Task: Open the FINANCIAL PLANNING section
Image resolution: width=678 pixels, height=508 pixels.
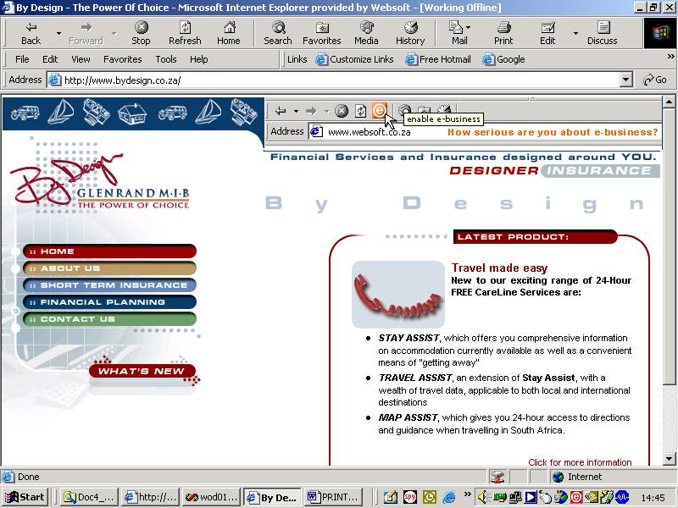Action: (x=110, y=302)
